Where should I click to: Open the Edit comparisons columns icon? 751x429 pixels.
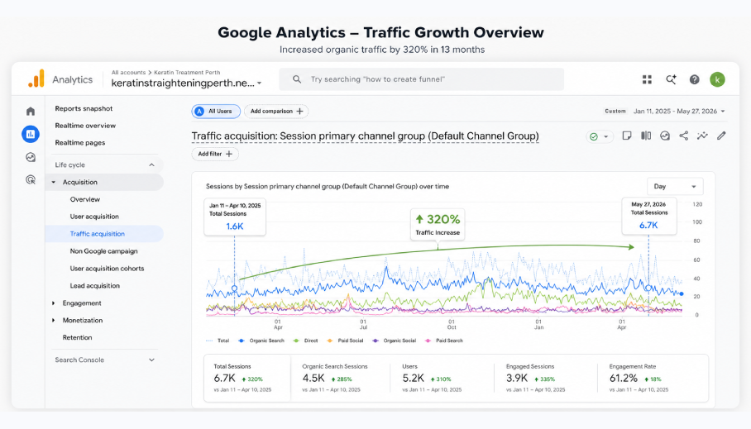(646, 136)
